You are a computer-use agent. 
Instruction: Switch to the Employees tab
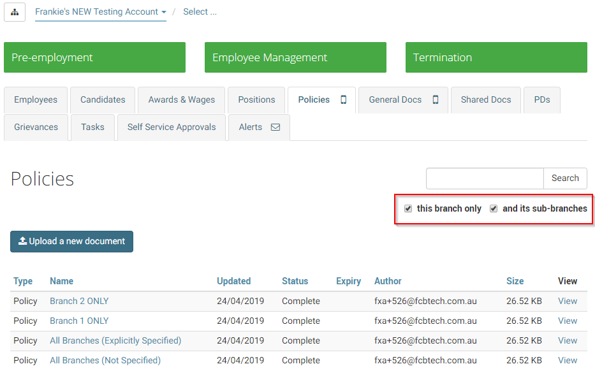(x=35, y=99)
